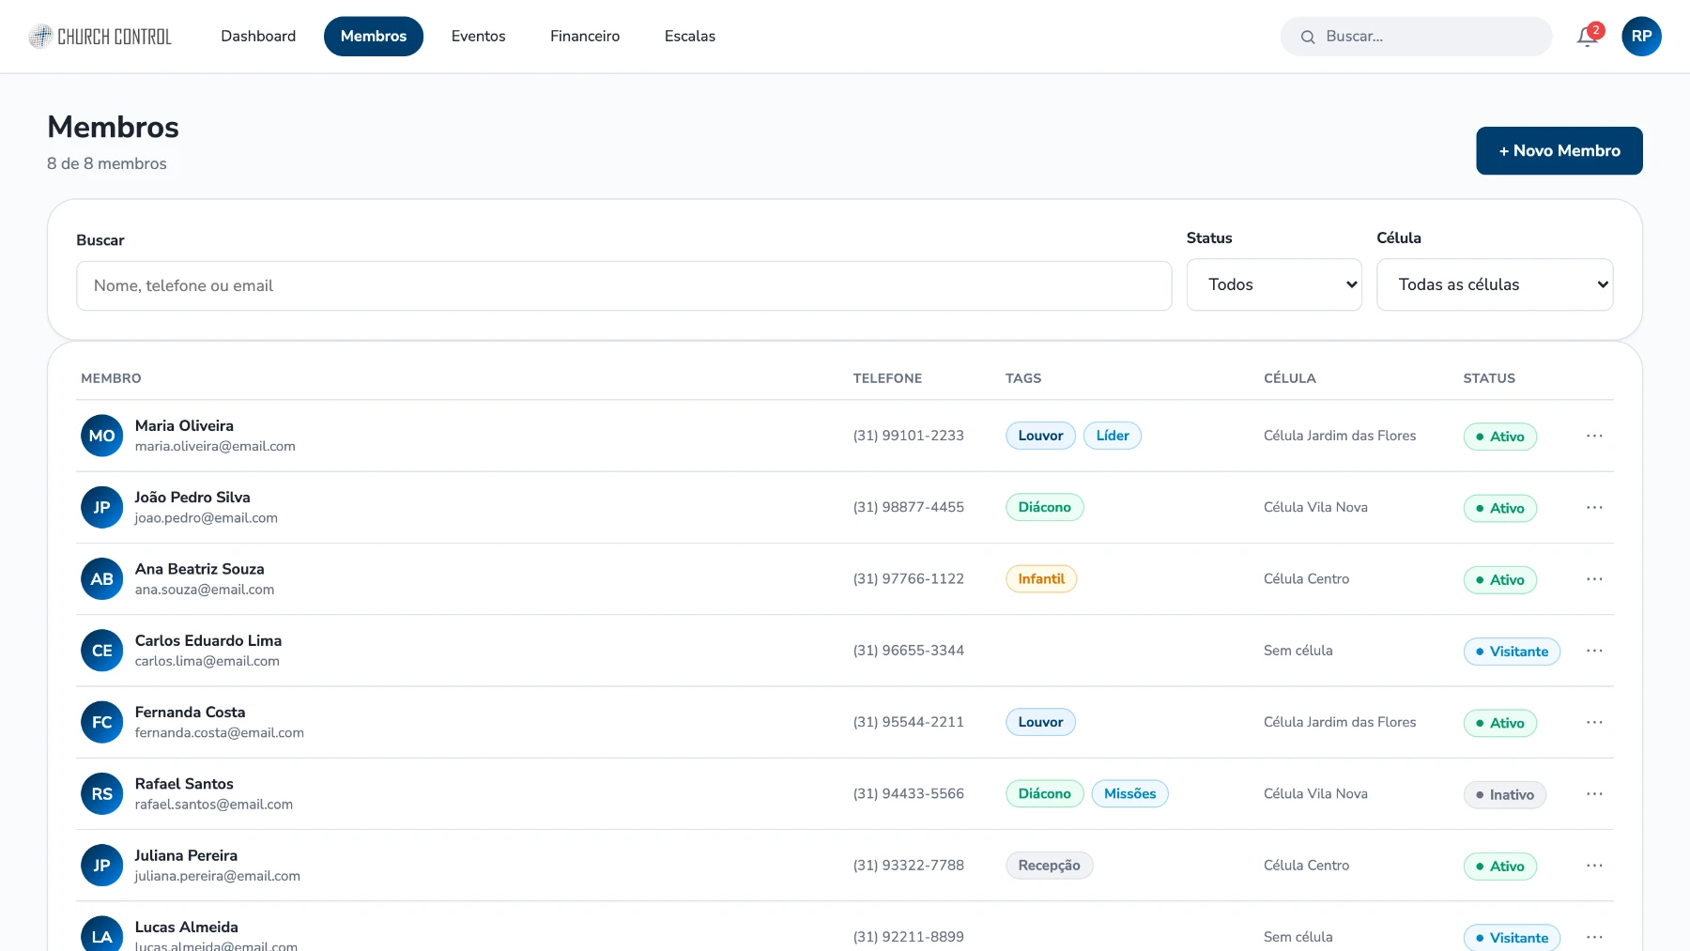Click the Infantil tag
This screenshot has height=951, width=1690.
coord(1041,579)
